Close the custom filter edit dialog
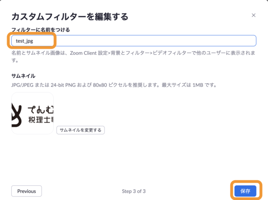Viewport: 268px width, 200px height. pyautogui.click(x=254, y=15)
